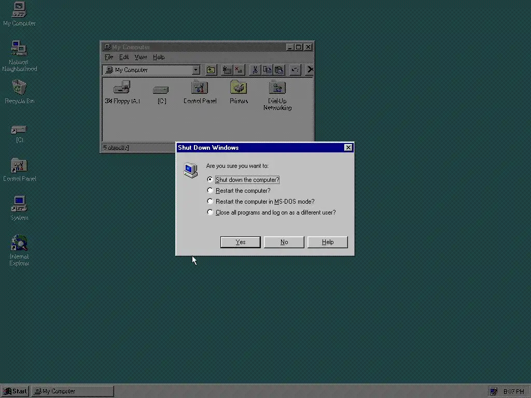The width and height of the screenshot is (531, 398).
Task: Launch Internet Explorer desktop icon
Action: coord(19,250)
